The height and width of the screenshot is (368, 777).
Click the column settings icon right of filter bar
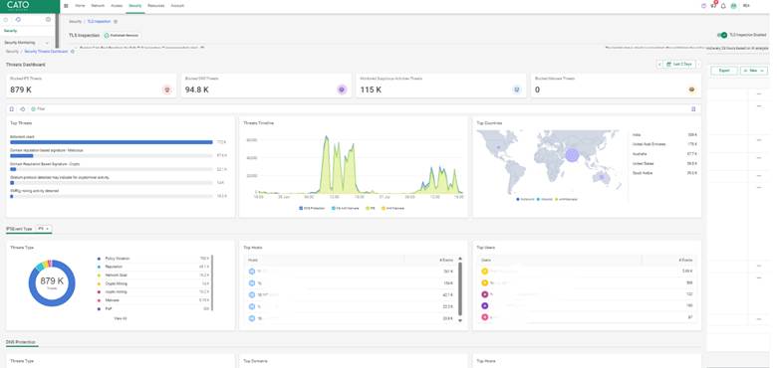[x=693, y=108]
